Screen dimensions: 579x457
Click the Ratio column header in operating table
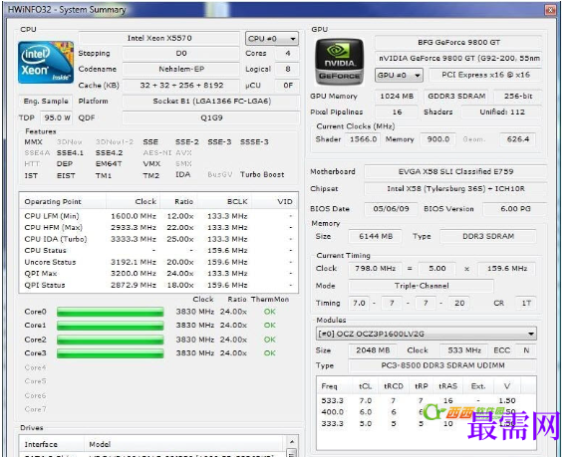179,202
